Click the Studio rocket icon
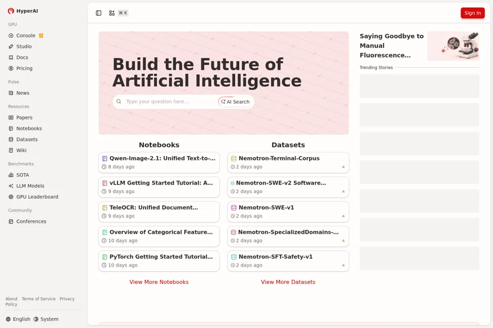This screenshot has width=493, height=328. coord(11,47)
